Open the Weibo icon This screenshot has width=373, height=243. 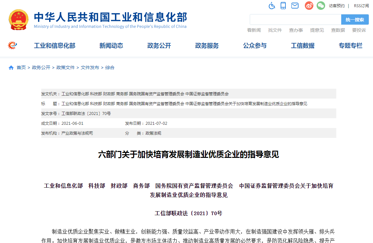point(309,6)
